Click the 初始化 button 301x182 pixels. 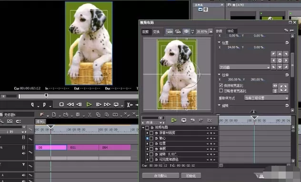point(191,176)
